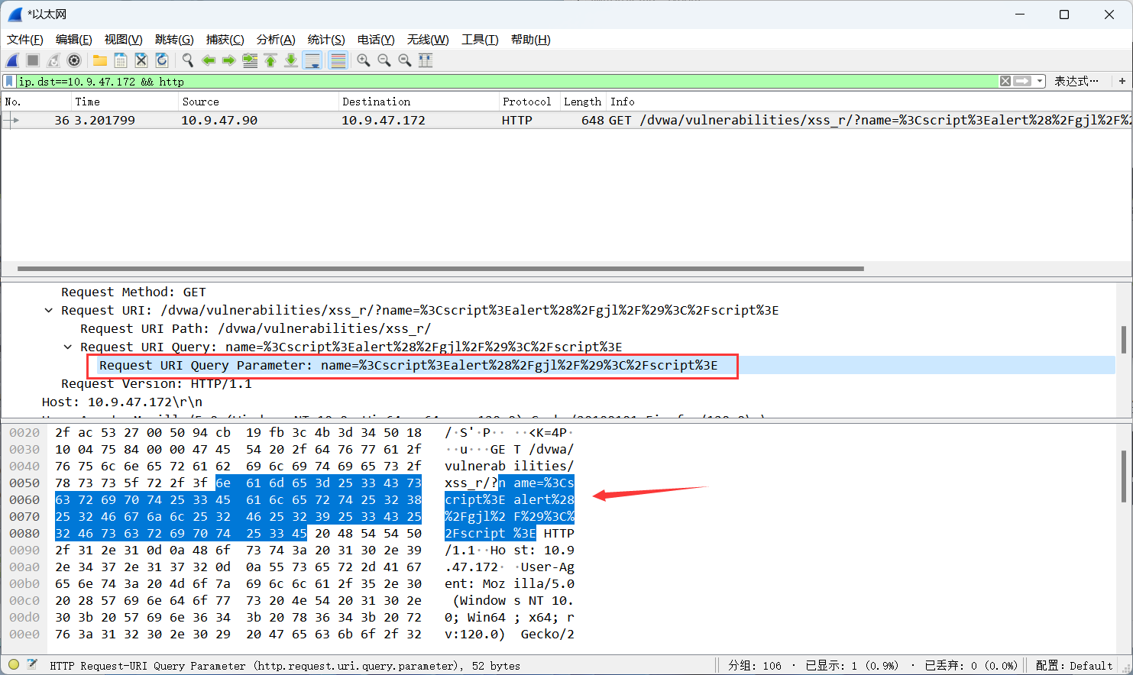Click the expert info status circle
Viewport: 1133px width, 675px height.
[13, 664]
